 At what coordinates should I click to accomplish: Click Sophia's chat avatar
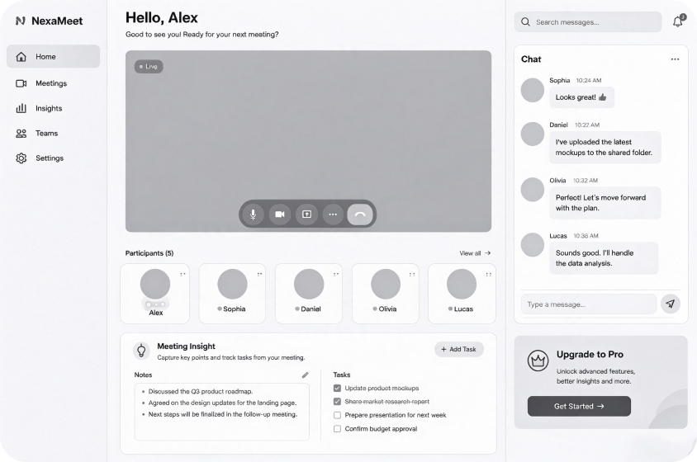click(x=533, y=90)
